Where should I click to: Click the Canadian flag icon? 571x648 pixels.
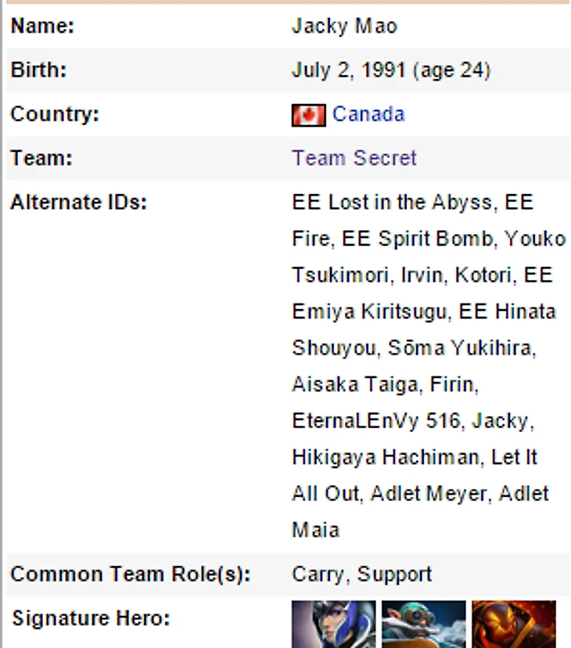click(308, 115)
